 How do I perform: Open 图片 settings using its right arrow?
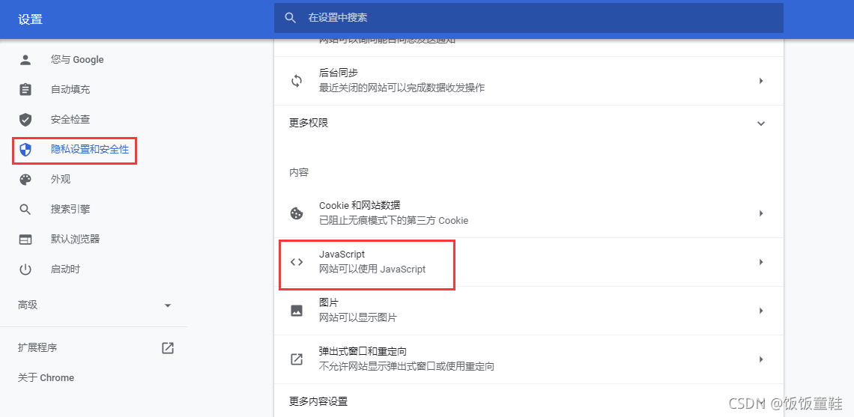pyautogui.click(x=761, y=311)
